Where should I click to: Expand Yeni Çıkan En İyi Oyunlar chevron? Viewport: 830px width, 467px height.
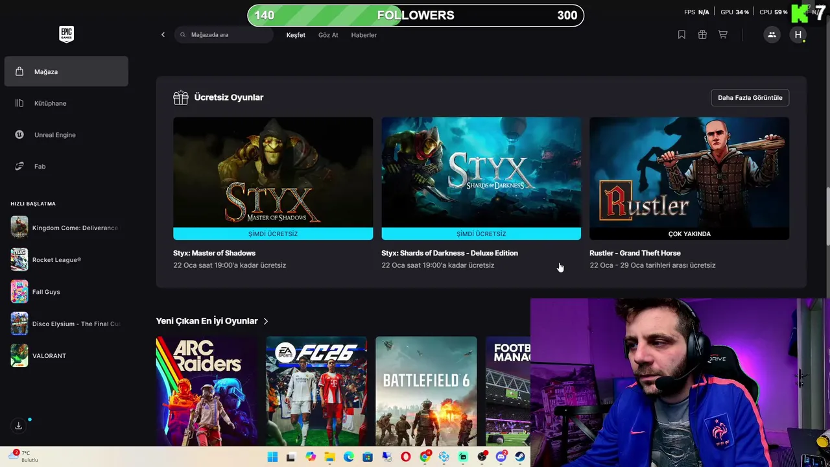click(266, 321)
